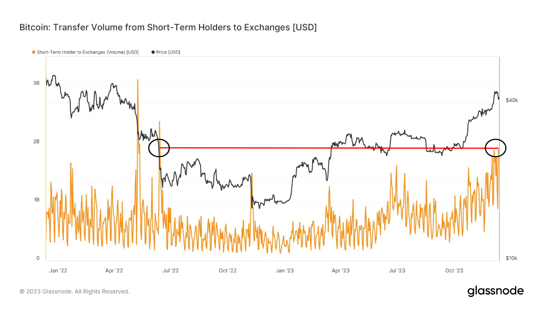Click the Apr '23 x-axis label

click(x=340, y=270)
